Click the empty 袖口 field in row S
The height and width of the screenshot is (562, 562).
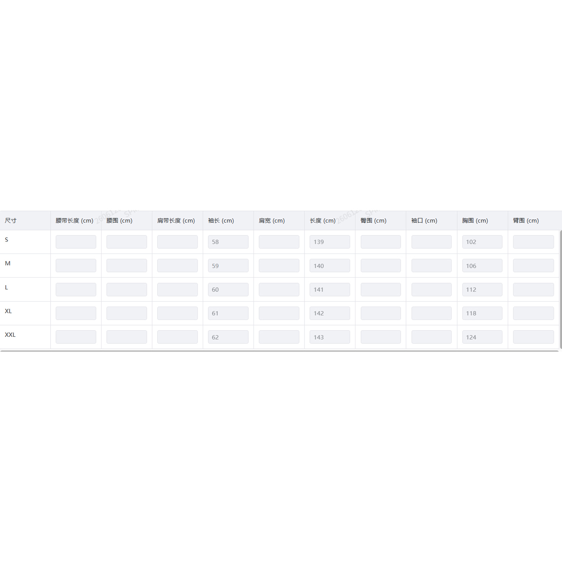[431, 242]
